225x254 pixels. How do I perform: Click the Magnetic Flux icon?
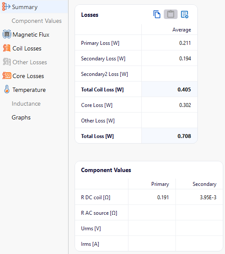(x=7, y=34)
